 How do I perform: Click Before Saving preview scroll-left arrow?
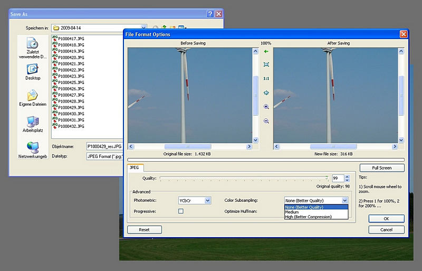click(131, 146)
